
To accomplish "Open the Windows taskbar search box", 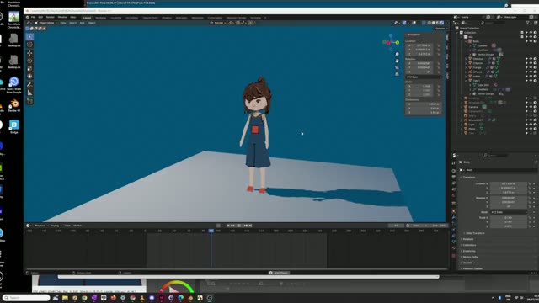I will [x=26, y=298].
